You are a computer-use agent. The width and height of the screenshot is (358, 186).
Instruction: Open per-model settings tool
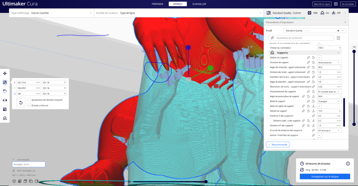point(5,109)
